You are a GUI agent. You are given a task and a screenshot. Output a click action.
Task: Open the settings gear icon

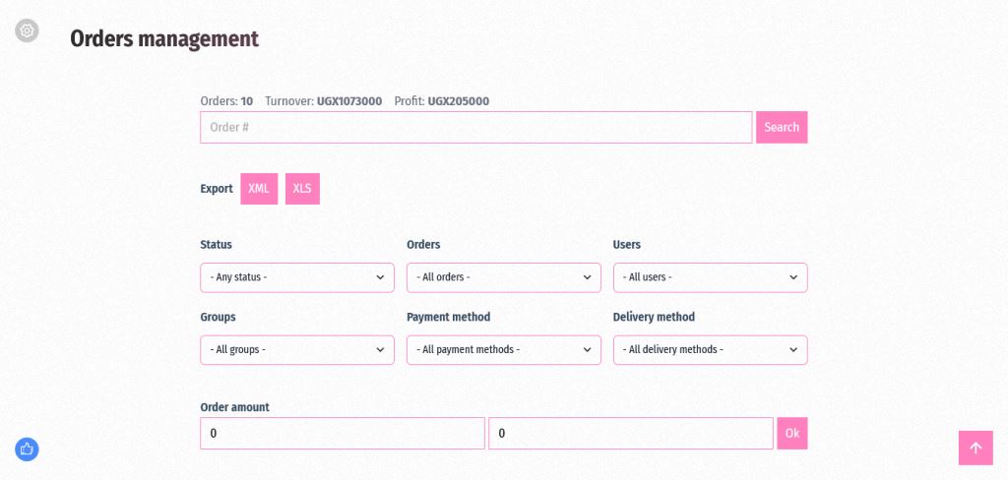point(27,30)
